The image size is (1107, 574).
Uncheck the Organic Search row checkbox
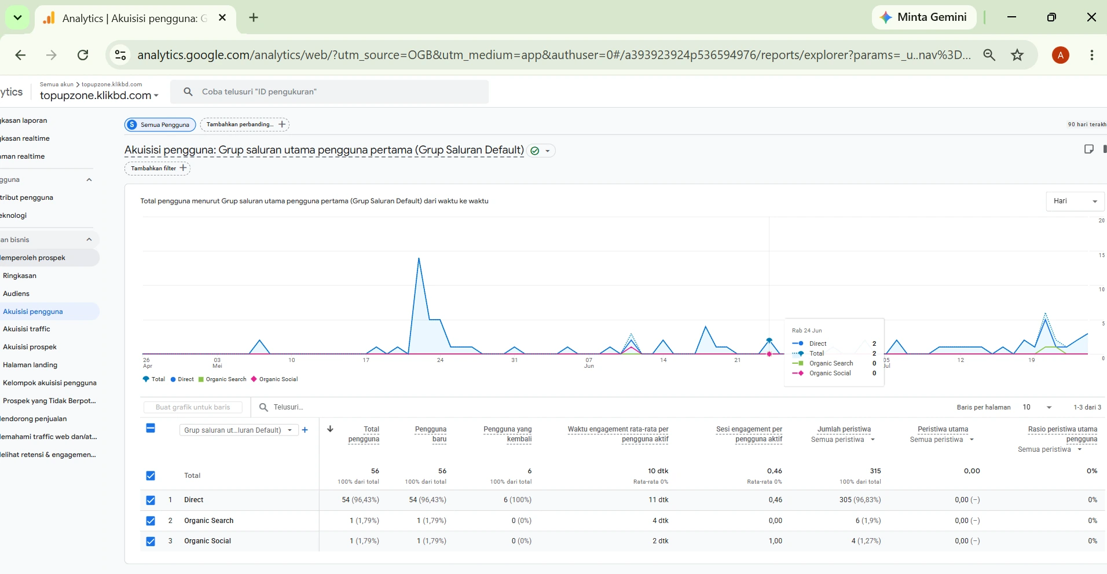(151, 521)
